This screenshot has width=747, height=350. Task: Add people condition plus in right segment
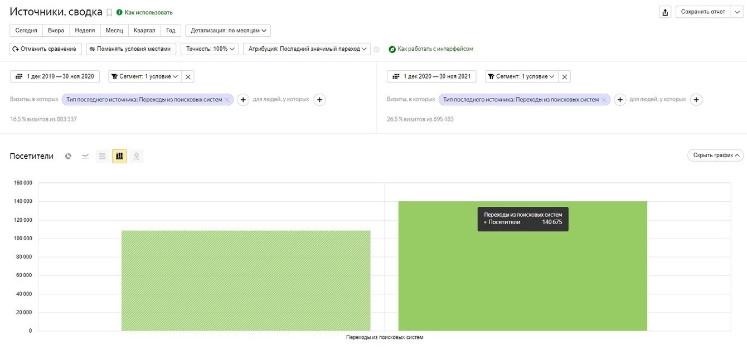(696, 100)
